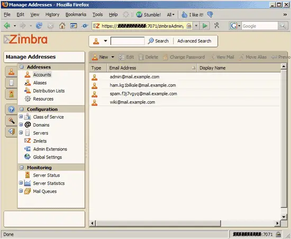
Task: Open the Help menu
Action: click(113, 14)
